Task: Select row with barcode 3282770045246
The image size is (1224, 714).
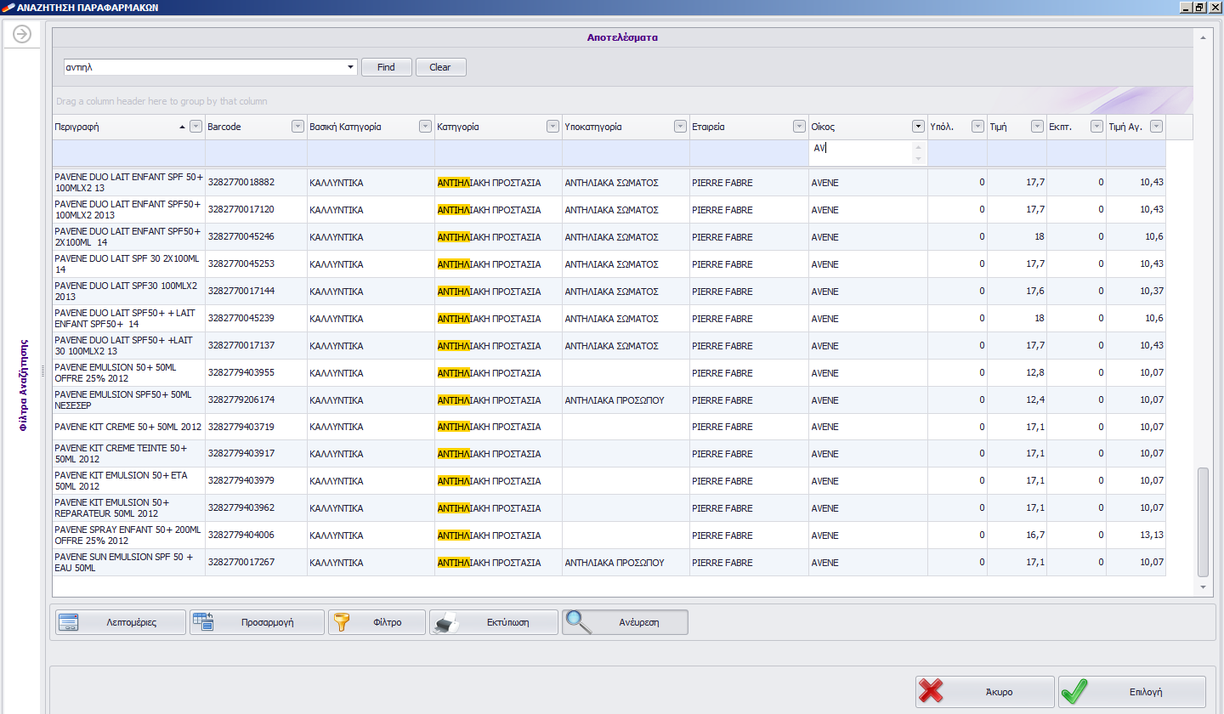Action: pyautogui.click(x=609, y=236)
